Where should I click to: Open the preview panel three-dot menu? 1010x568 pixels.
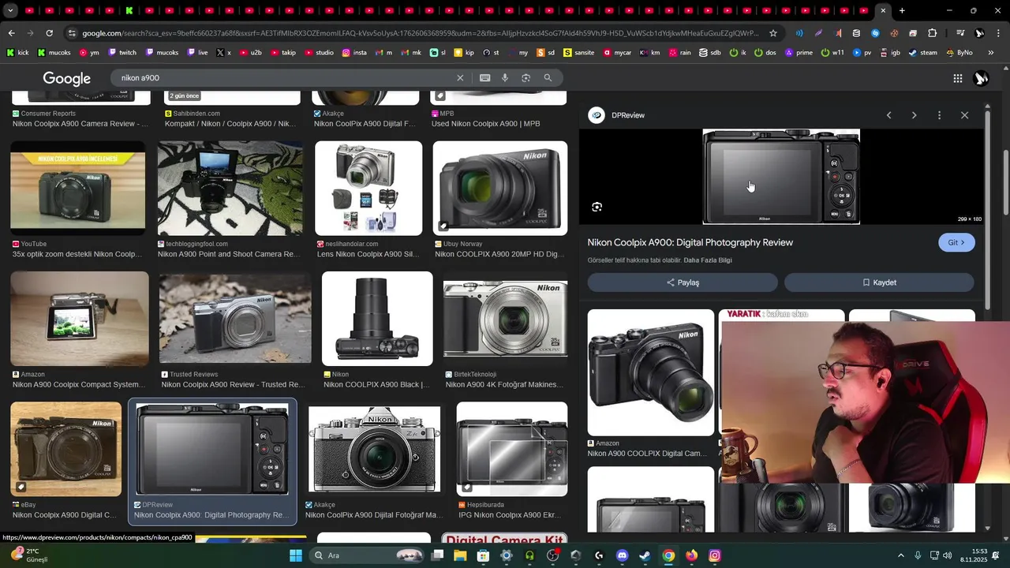[939, 115]
